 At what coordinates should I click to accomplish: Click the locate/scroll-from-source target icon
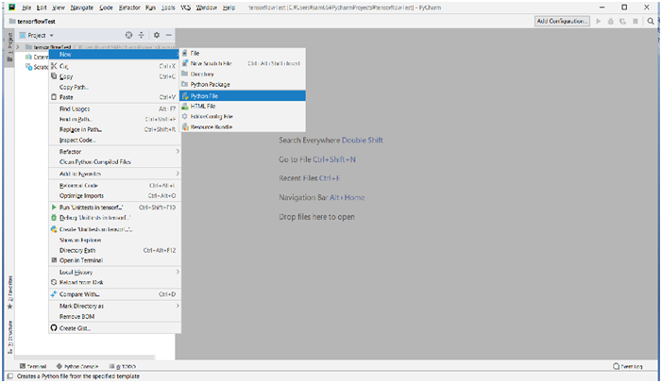click(128, 35)
